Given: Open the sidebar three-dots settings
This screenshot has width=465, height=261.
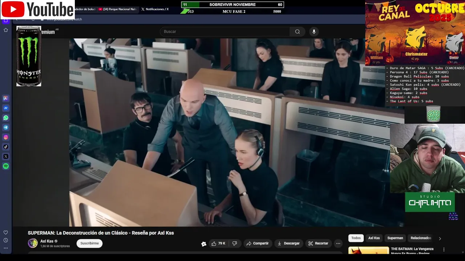Looking at the screenshot, I should pos(6,248).
